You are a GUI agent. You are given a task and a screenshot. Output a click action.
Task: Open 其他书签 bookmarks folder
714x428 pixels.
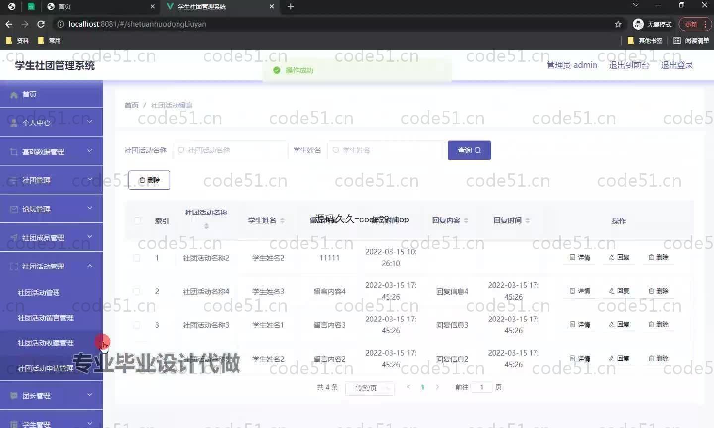[645, 41]
